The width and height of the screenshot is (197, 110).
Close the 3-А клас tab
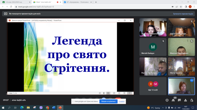point(30,2)
